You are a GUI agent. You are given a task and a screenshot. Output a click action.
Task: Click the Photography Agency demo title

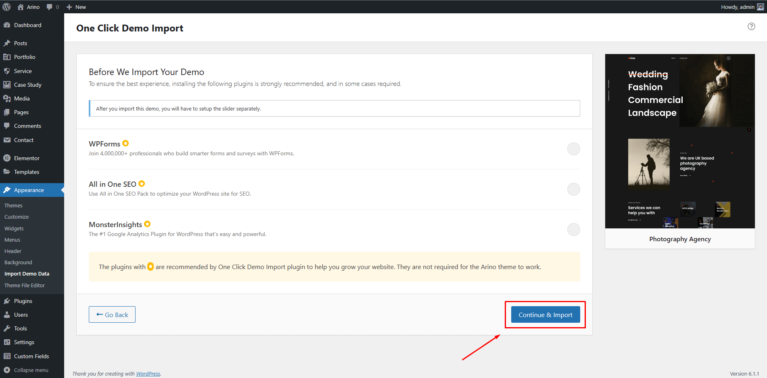pyautogui.click(x=680, y=239)
